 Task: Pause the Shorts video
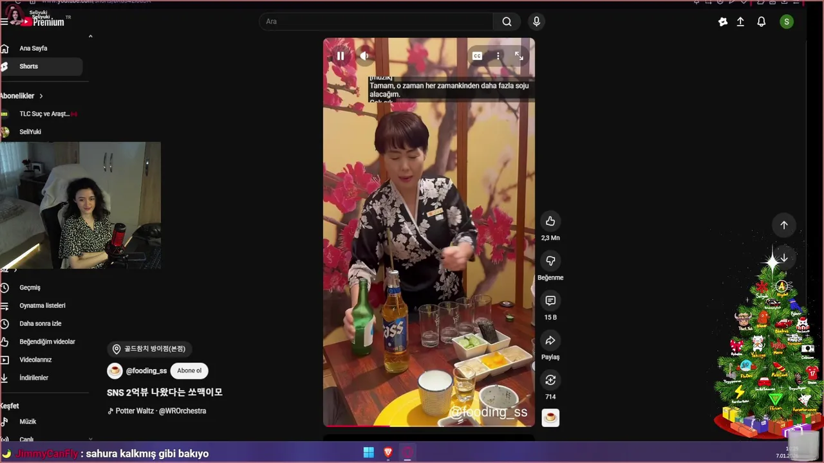[x=341, y=56]
